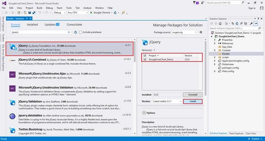Switch to the Class View tab

(x=251, y=133)
